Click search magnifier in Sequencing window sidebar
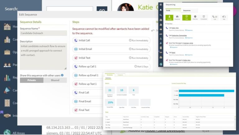Screen dimensions: 239x135 [161, 15]
